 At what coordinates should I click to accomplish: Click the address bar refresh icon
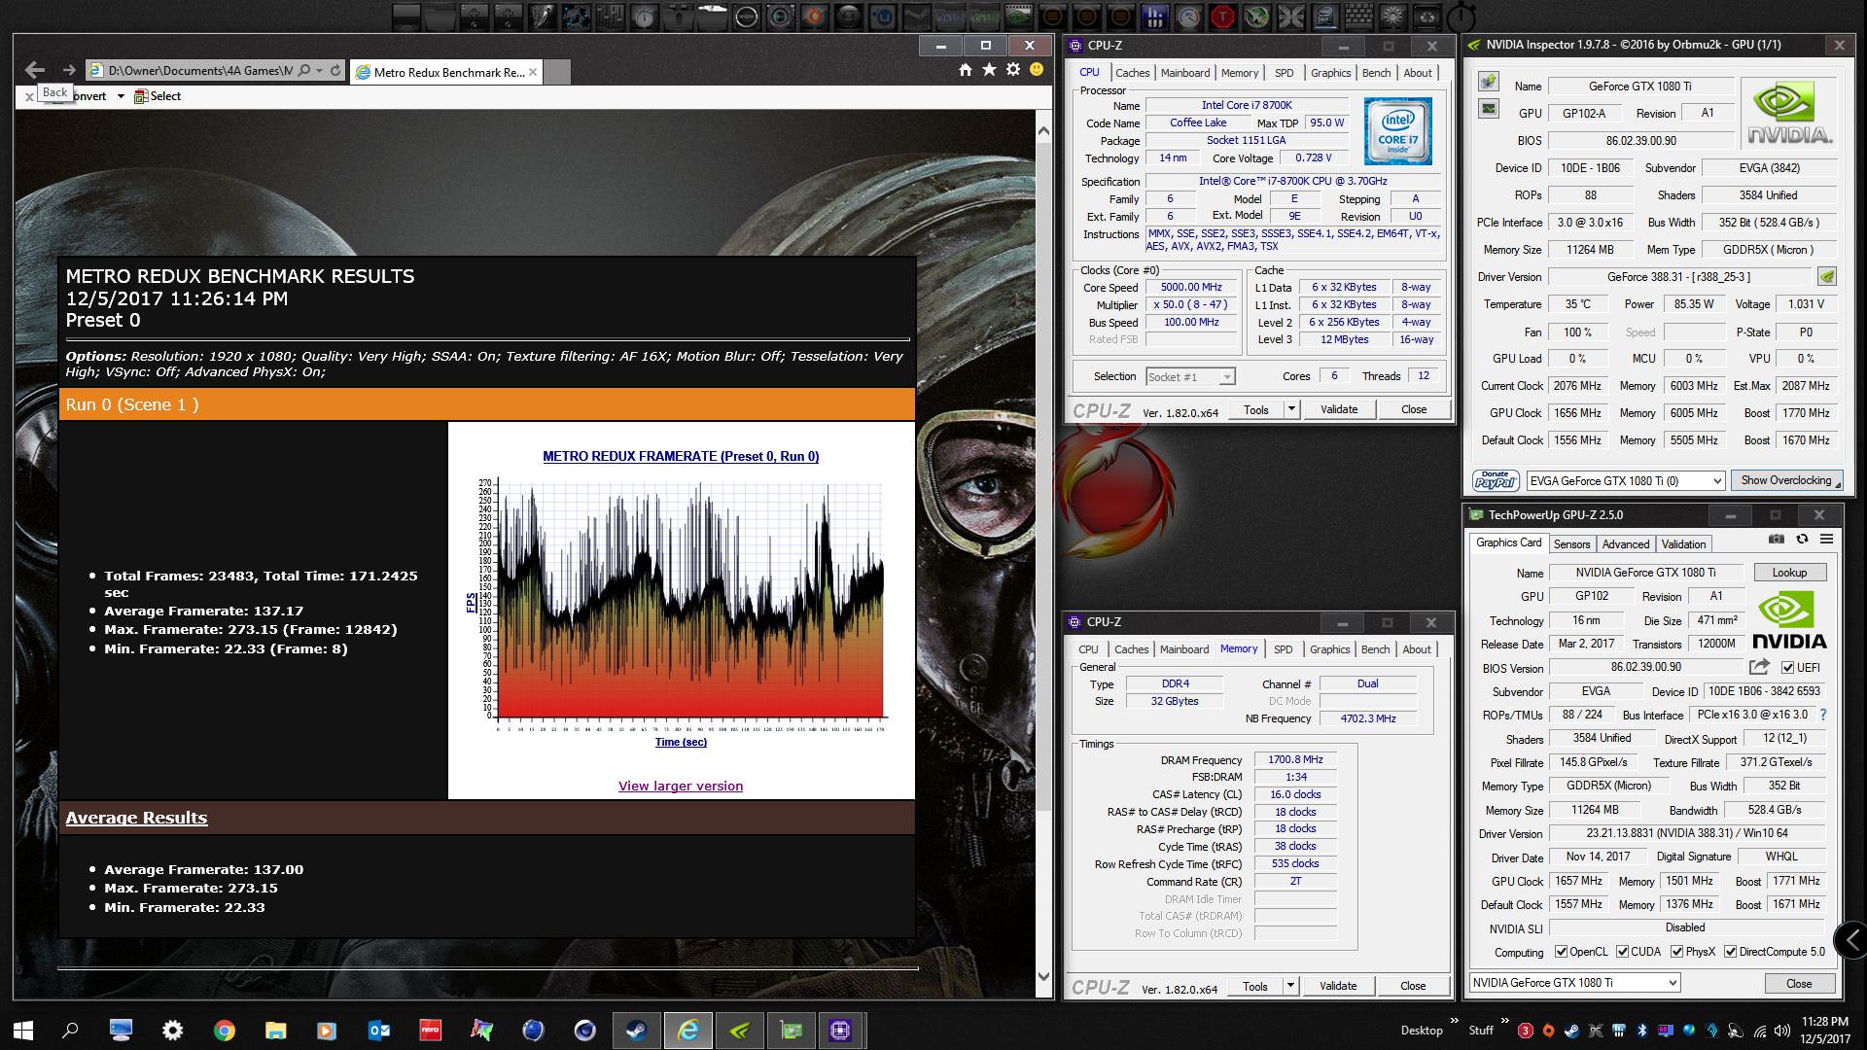pyautogui.click(x=335, y=71)
